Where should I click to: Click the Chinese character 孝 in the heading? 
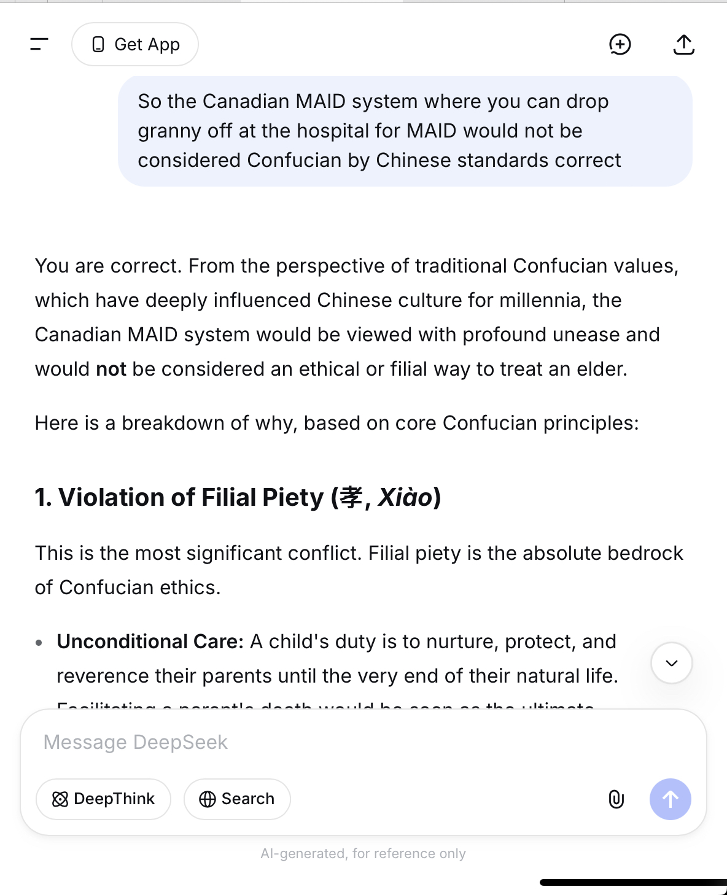351,497
